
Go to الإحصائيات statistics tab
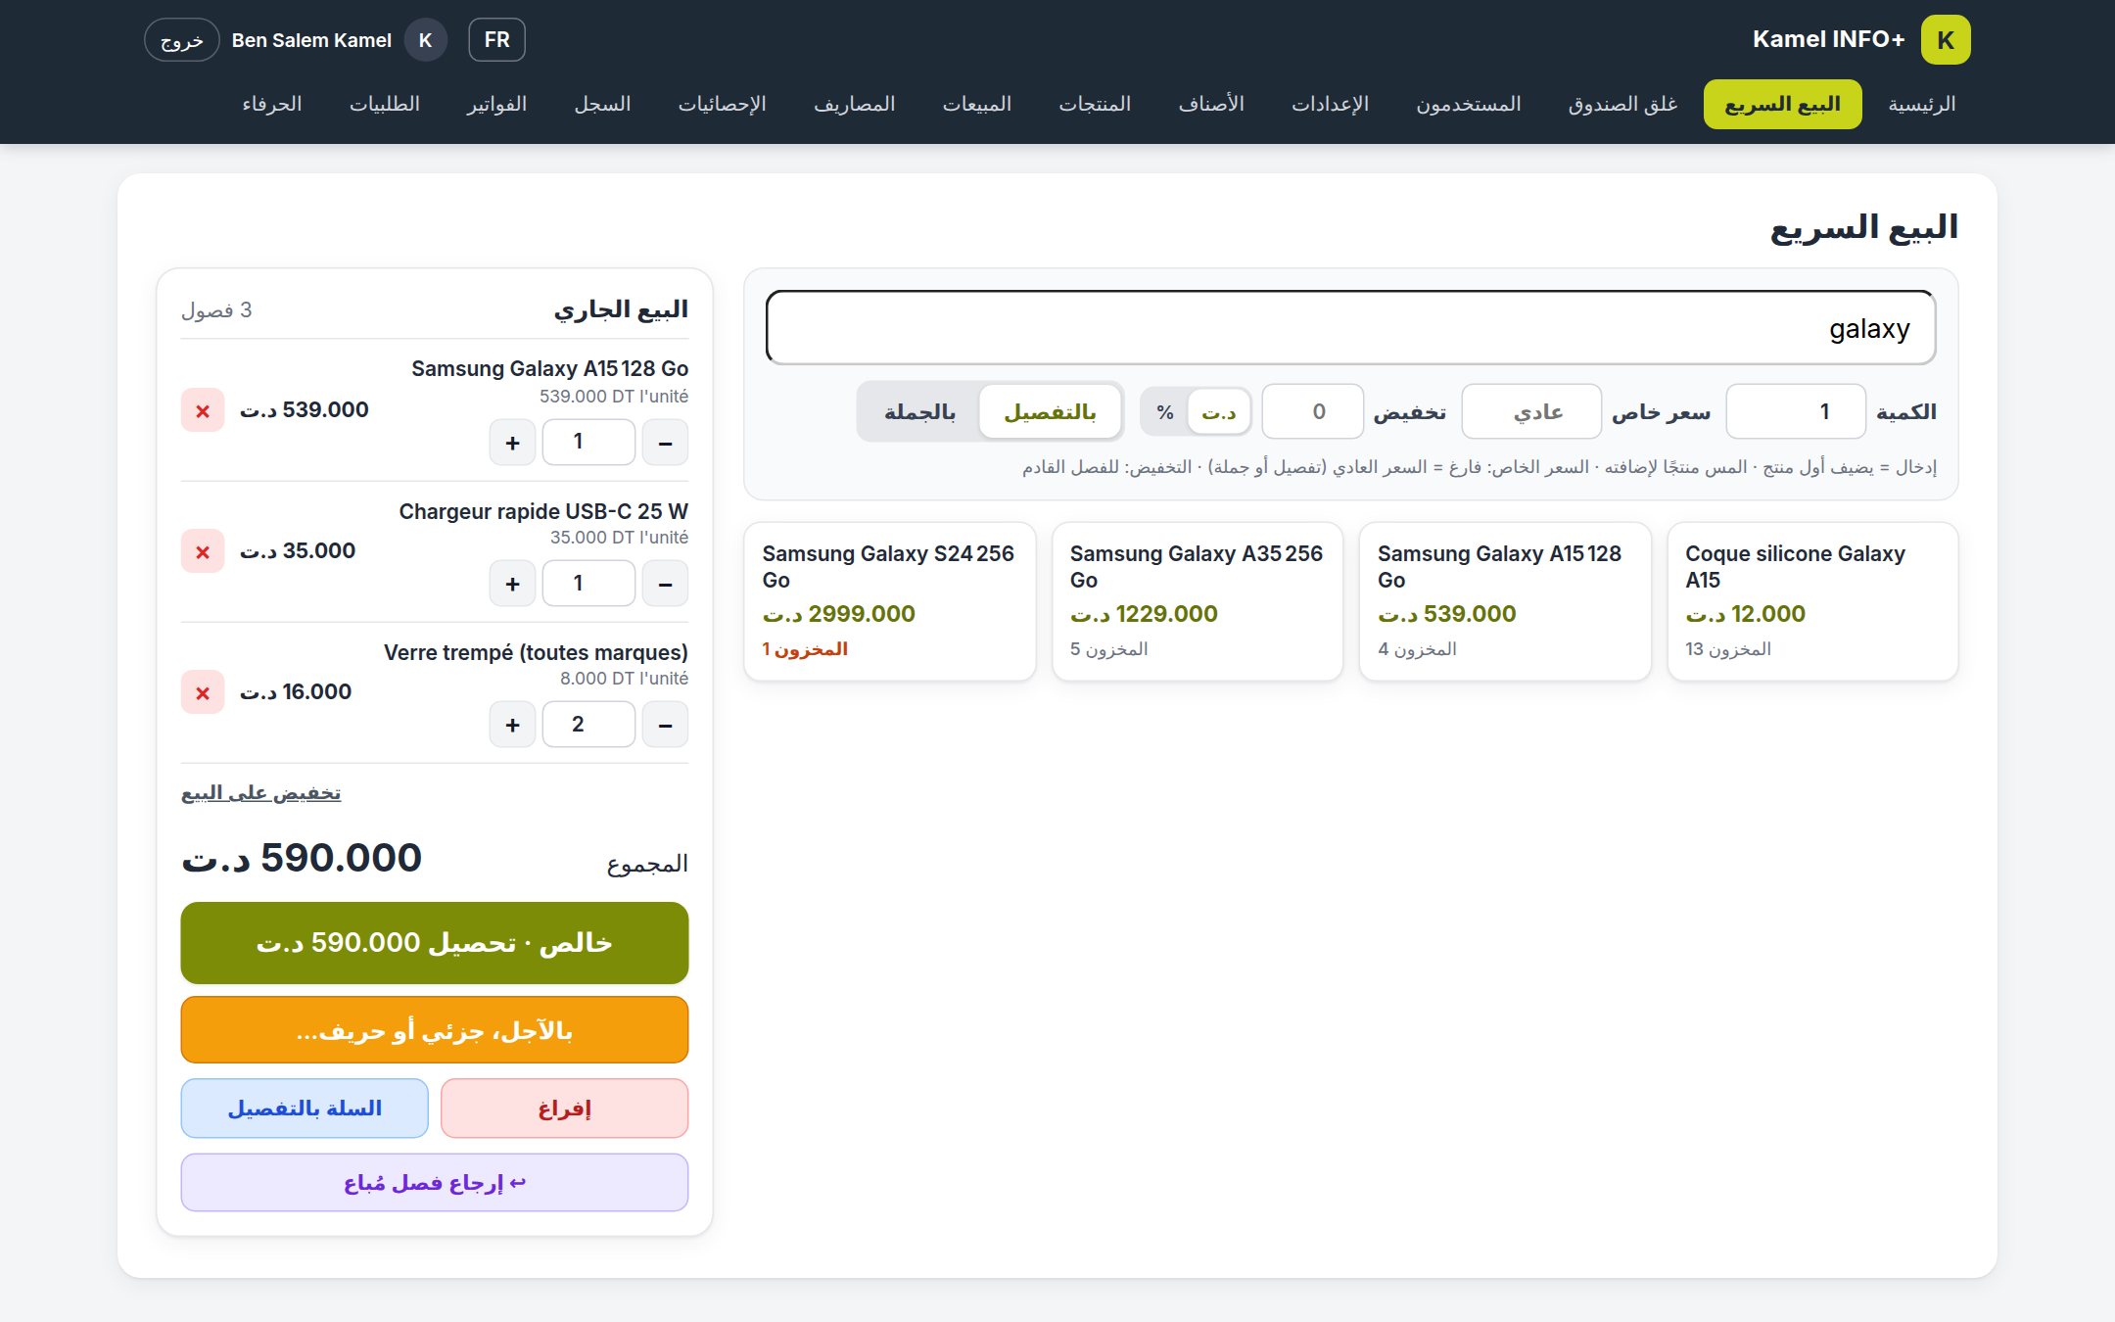coord(723,104)
